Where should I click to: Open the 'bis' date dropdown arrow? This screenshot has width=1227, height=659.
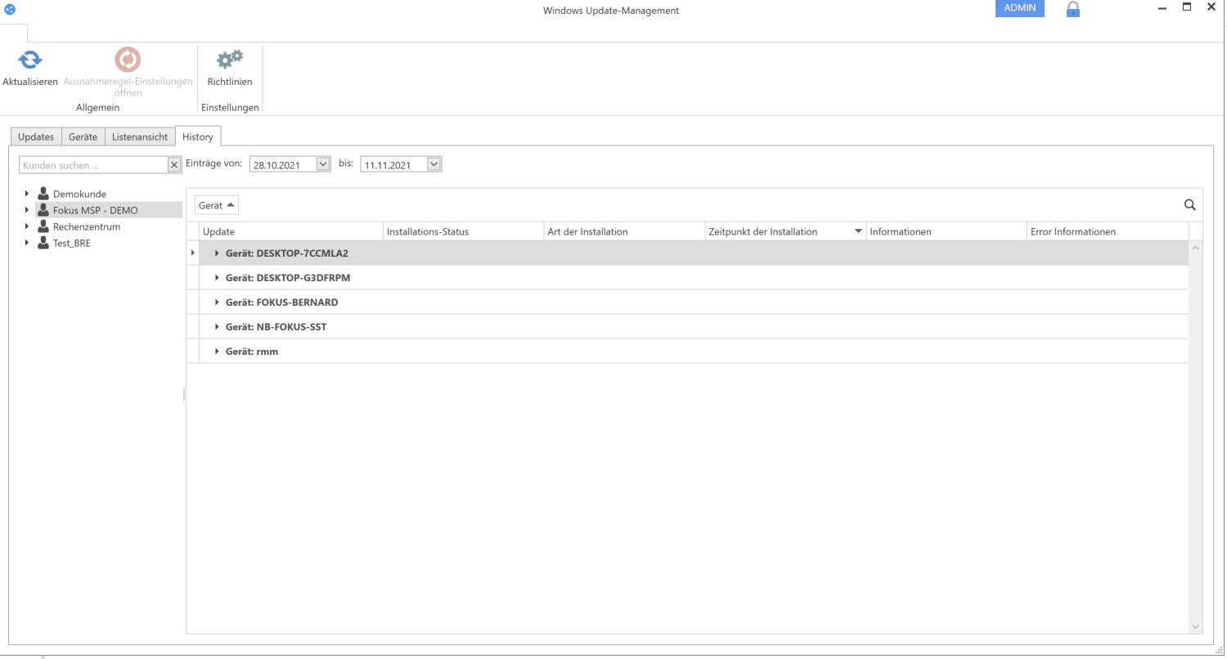point(434,164)
